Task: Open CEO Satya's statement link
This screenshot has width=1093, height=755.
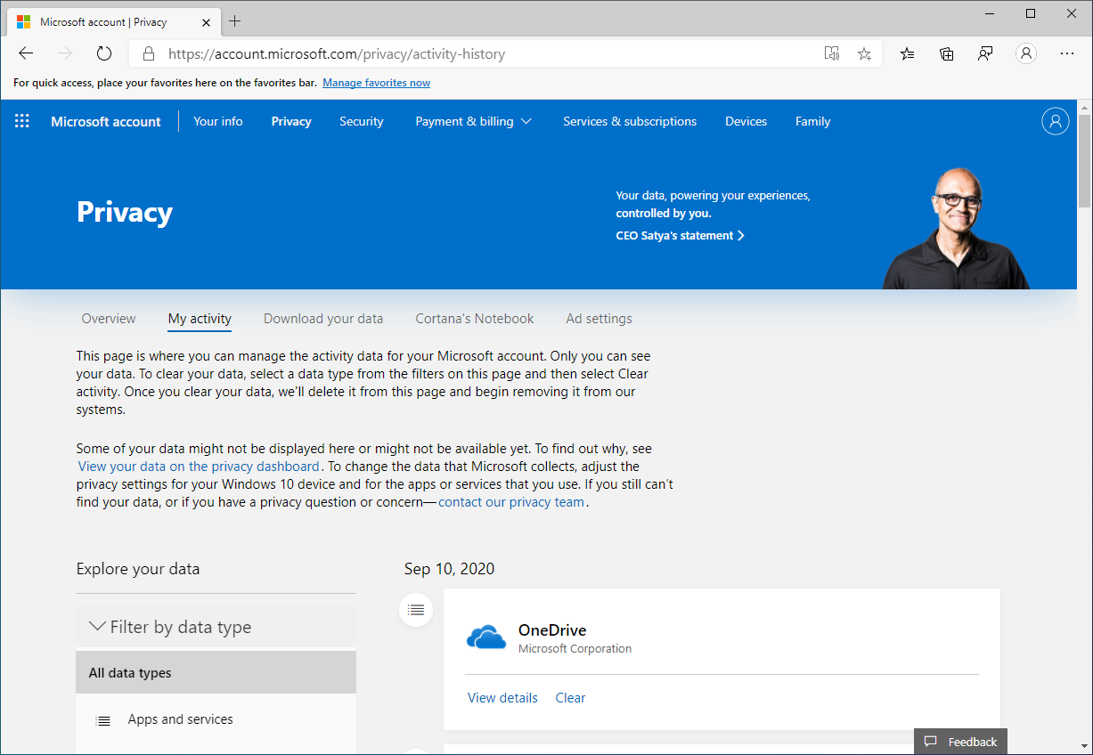Action: [x=681, y=236]
